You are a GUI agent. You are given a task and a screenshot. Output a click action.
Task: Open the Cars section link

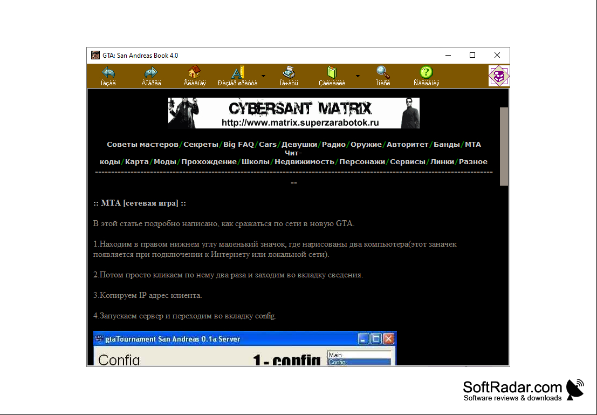(267, 145)
